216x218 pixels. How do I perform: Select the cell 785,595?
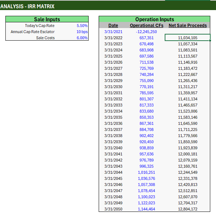click(146, 93)
